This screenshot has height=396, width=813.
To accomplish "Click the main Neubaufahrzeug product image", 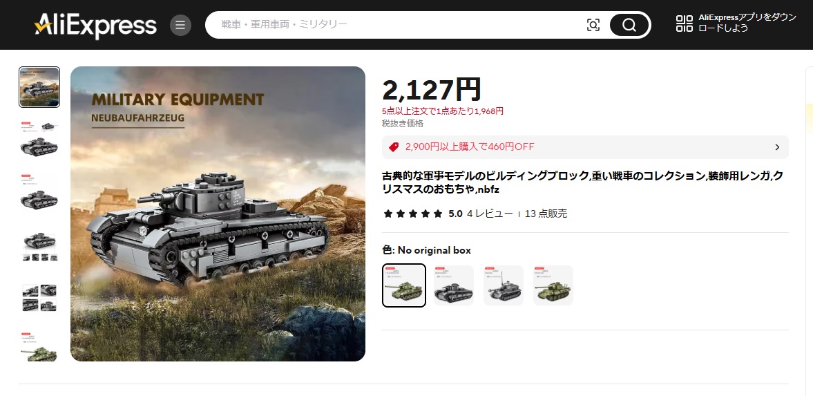I will 218,214.
